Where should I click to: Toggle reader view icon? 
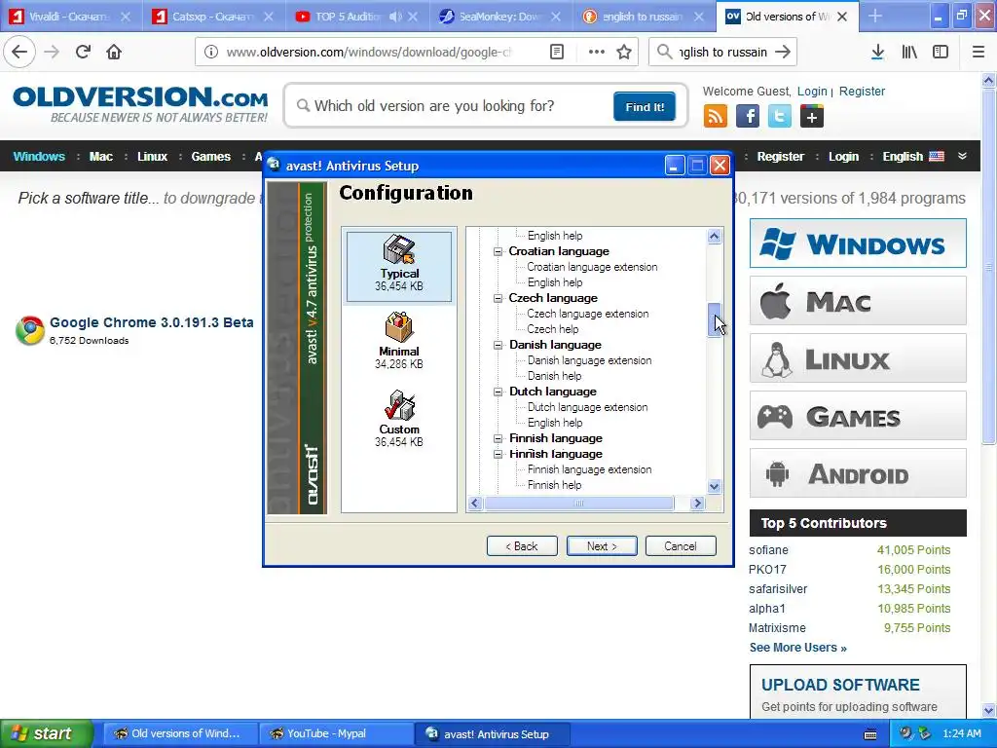click(x=557, y=53)
